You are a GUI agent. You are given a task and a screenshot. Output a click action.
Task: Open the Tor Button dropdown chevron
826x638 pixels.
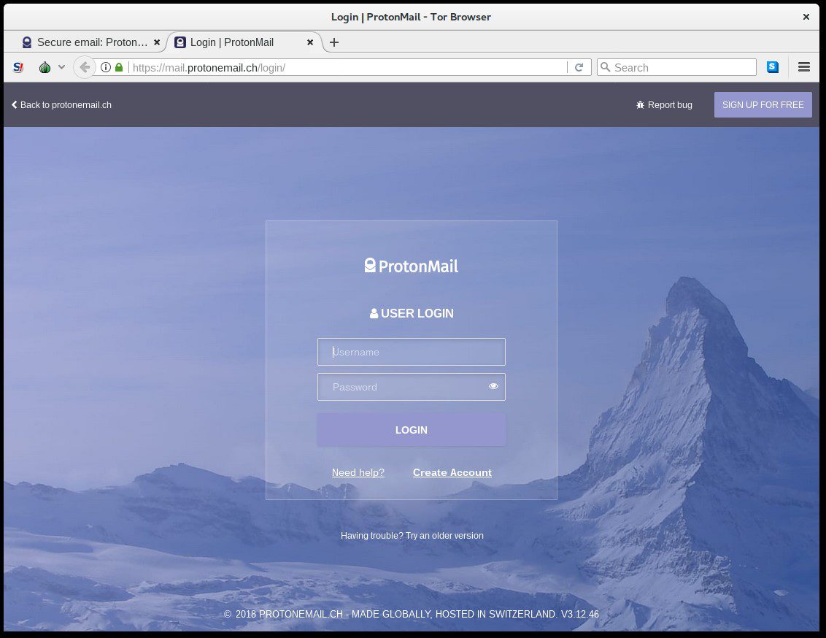click(61, 67)
